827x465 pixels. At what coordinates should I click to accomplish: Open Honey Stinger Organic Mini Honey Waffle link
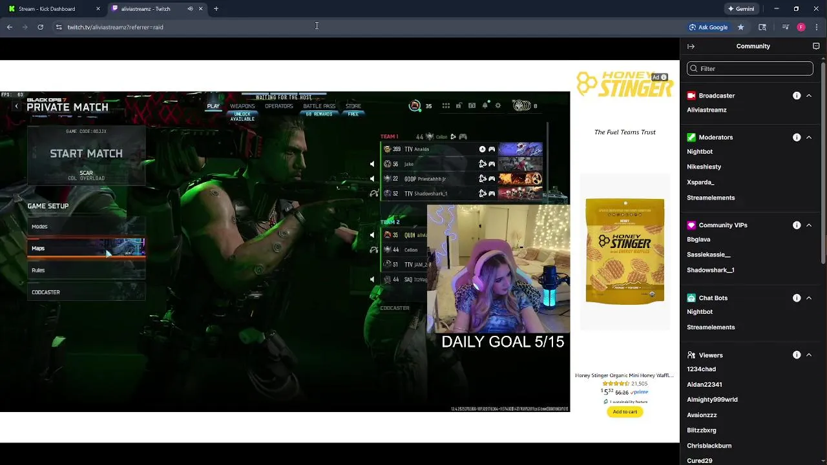point(624,375)
